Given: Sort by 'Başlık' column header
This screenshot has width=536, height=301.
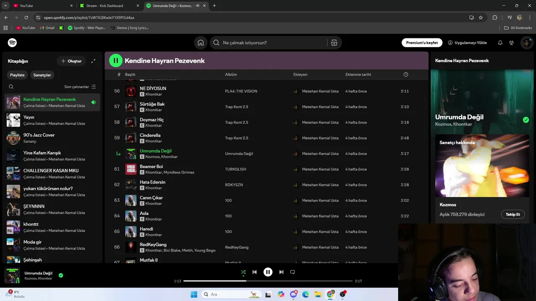Looking at the screenshot, I should coord(130,74).
